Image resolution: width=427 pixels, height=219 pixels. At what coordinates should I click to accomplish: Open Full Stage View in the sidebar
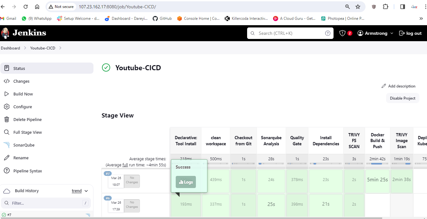pos(28,132)
